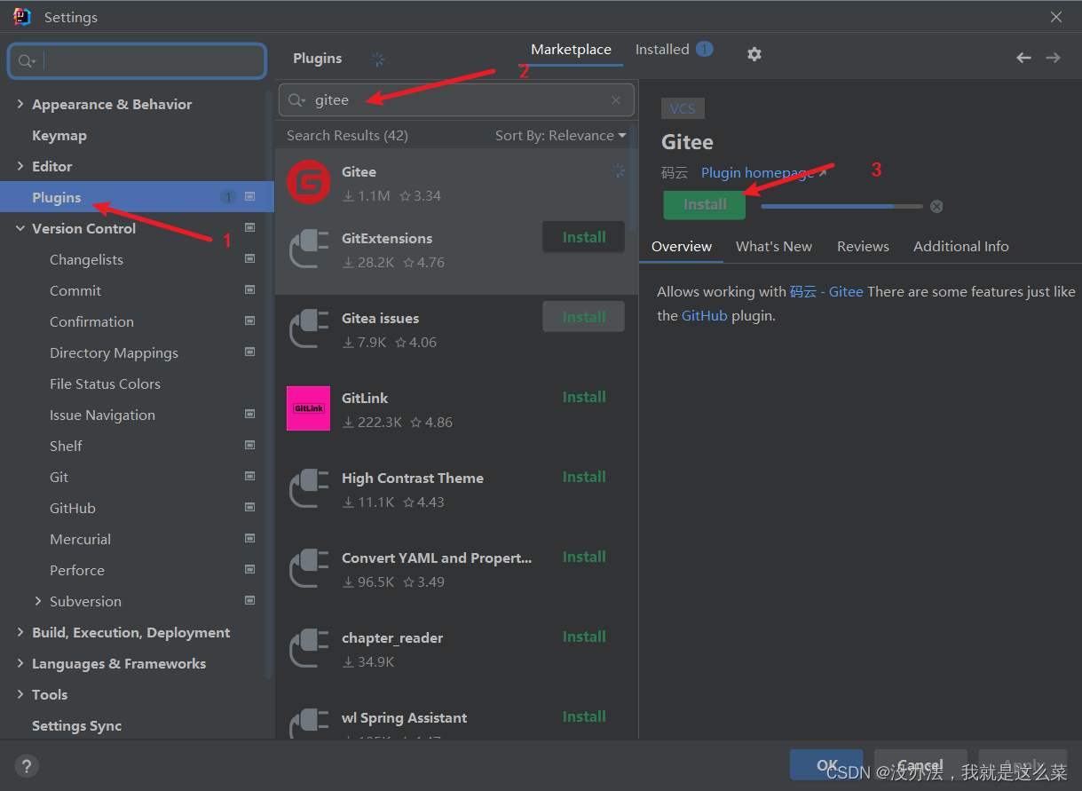Image resolution: width=1082 pixels, height=791 pixels.
Task: Collapse the Version Control section
Action: click(20, 228)
